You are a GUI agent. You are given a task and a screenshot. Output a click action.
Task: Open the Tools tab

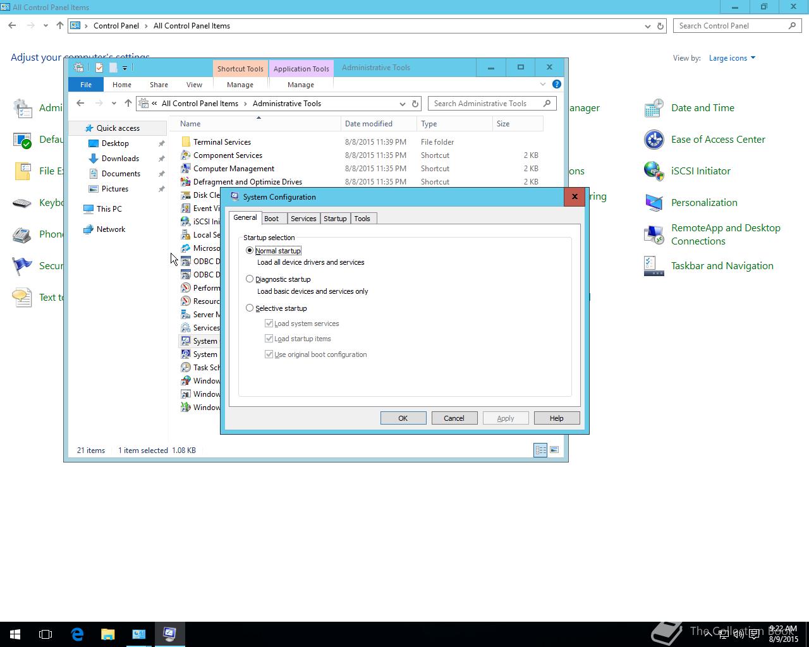tap(362, 219)
